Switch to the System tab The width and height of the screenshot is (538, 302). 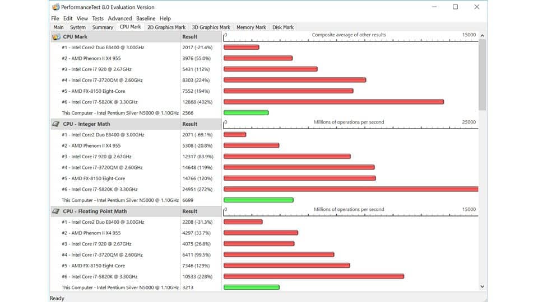78,27
